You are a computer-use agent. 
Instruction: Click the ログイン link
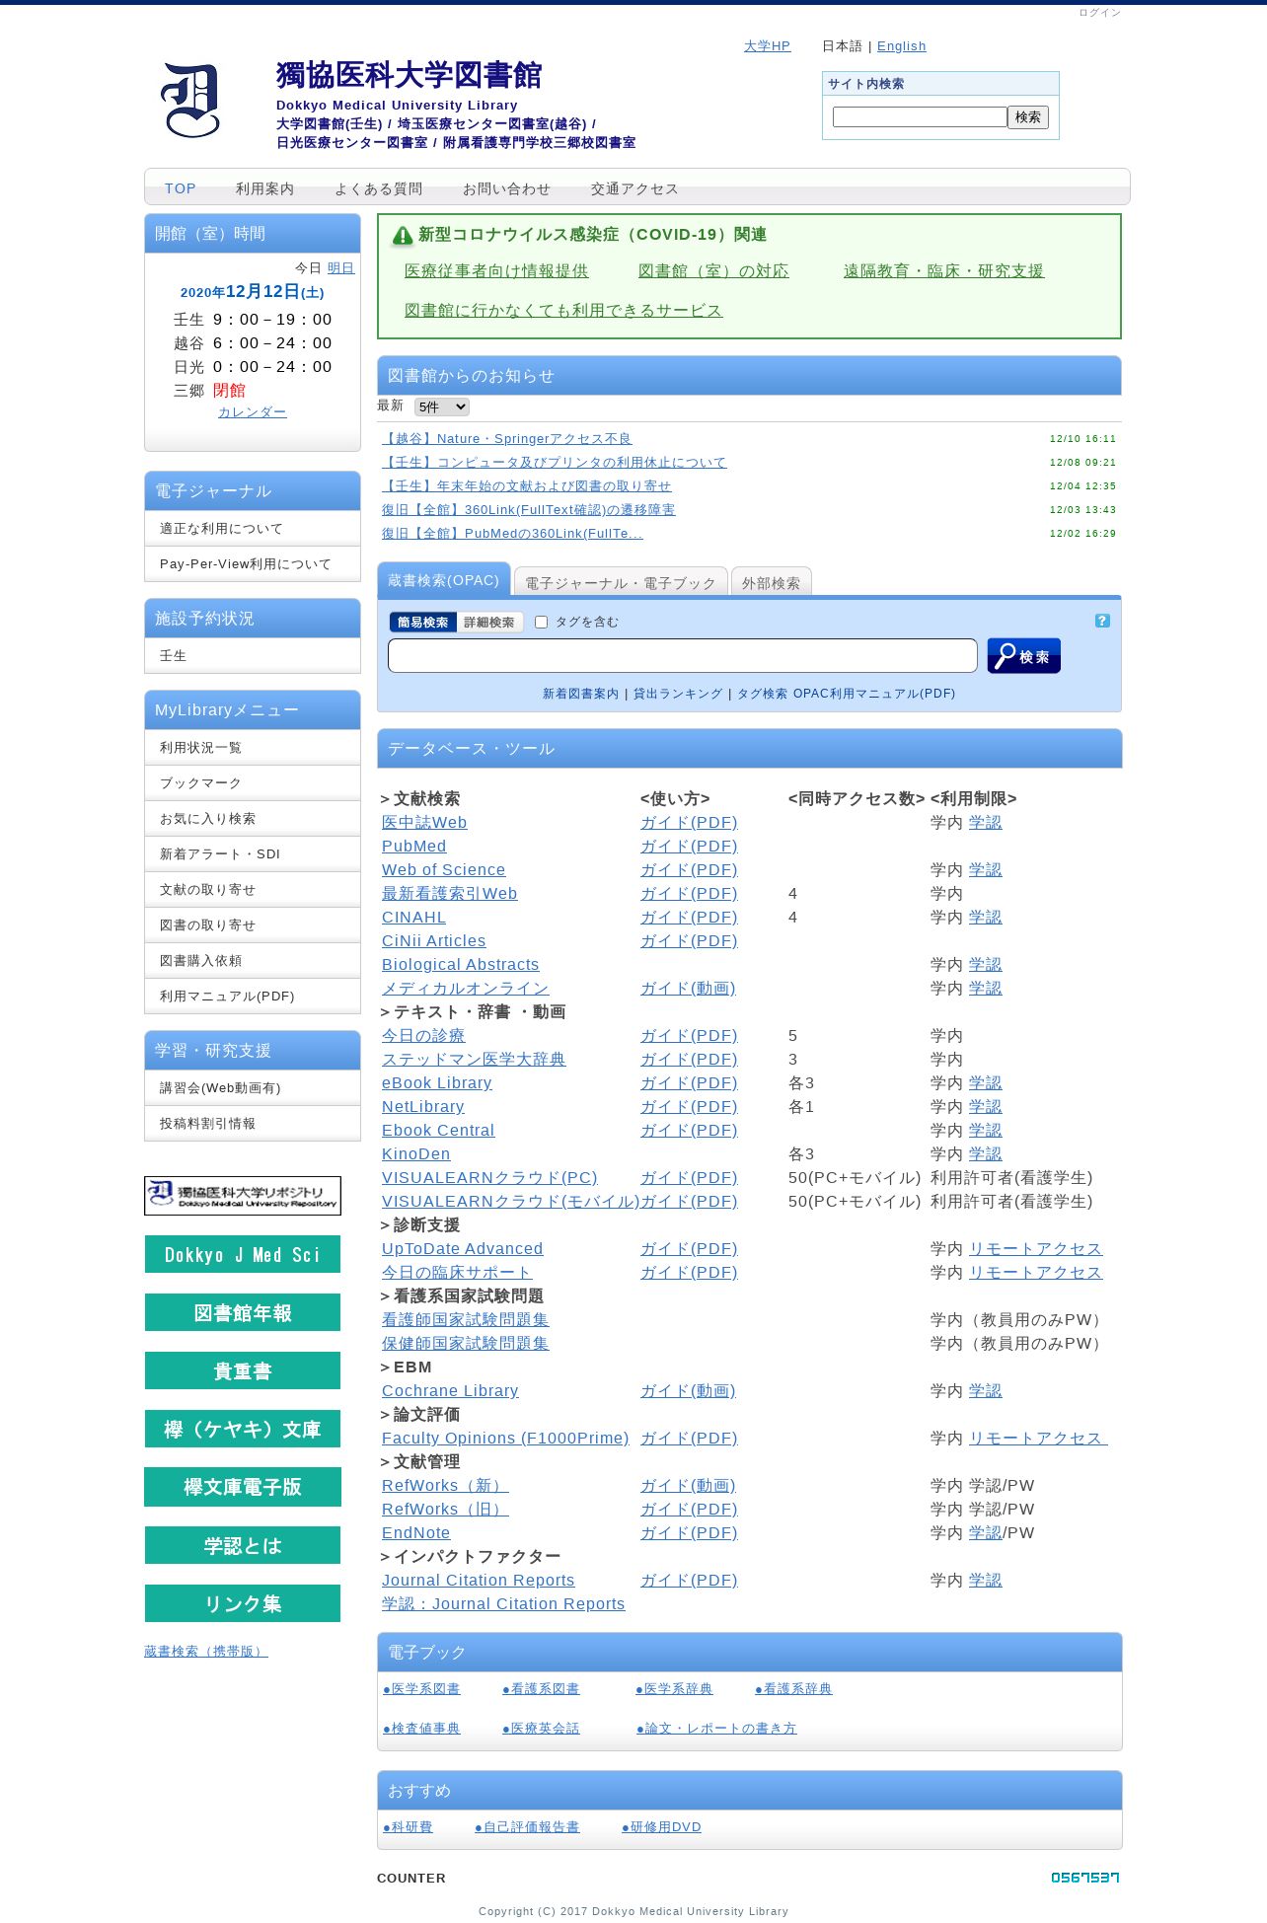1099,13
